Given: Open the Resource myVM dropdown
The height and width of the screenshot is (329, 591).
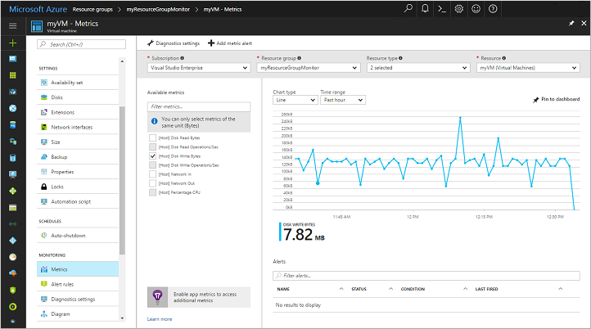Looking at the screenshot, I should click(528, 68).
